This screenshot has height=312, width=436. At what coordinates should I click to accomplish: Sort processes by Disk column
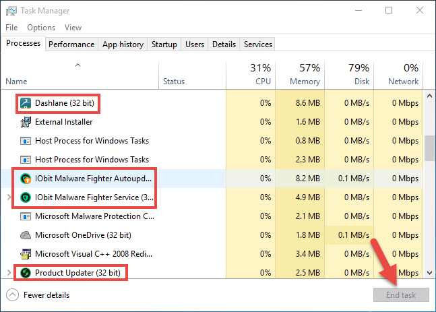(x=349, y=75)
